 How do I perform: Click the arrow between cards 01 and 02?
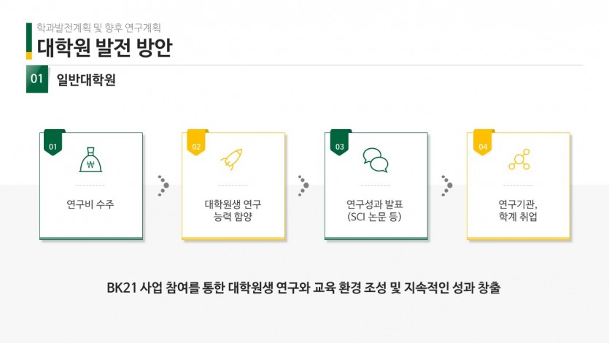(x=163, y=185)
